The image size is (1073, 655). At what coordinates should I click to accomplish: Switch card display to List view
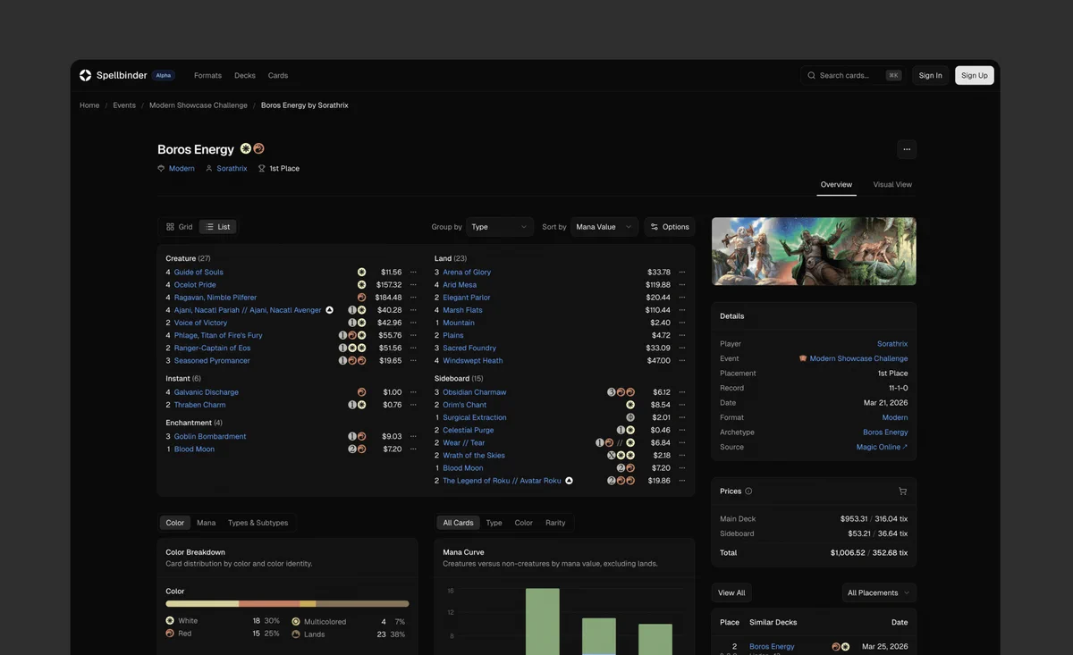point(218,227)
